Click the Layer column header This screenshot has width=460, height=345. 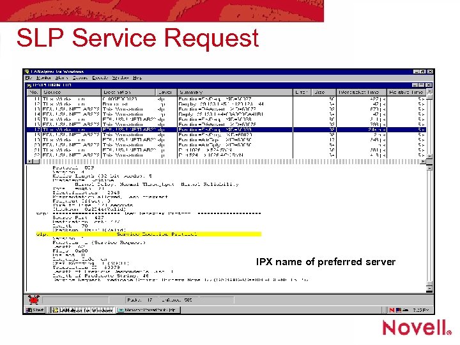pos(166,92)
